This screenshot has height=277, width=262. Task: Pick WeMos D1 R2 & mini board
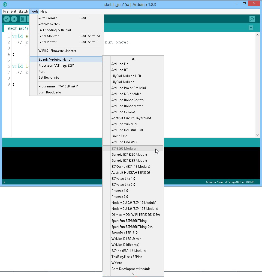click(127, 239)
